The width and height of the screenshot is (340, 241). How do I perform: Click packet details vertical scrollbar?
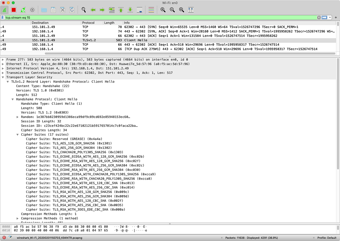(338, 114)
